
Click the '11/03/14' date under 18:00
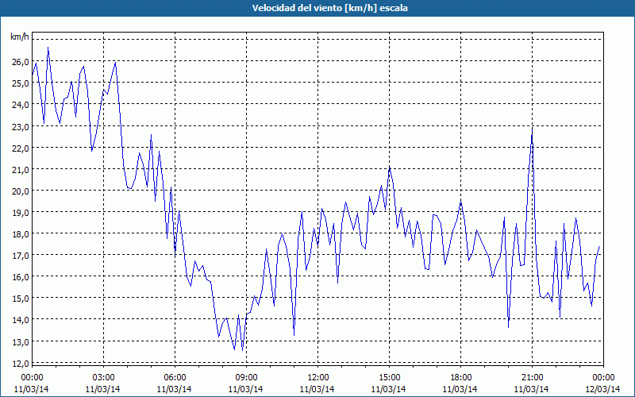tap(460, 389)
